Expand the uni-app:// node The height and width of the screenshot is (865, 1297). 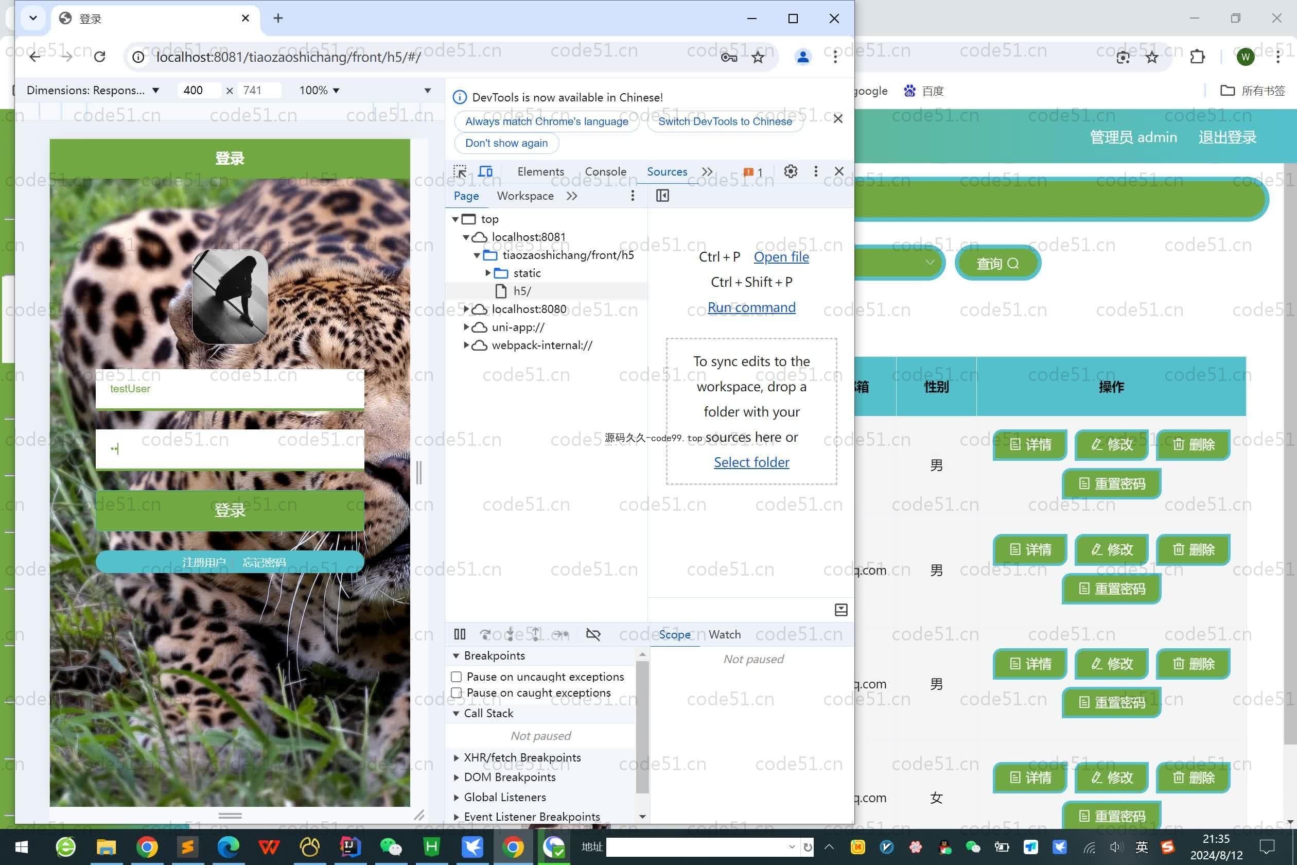(466, 327)
